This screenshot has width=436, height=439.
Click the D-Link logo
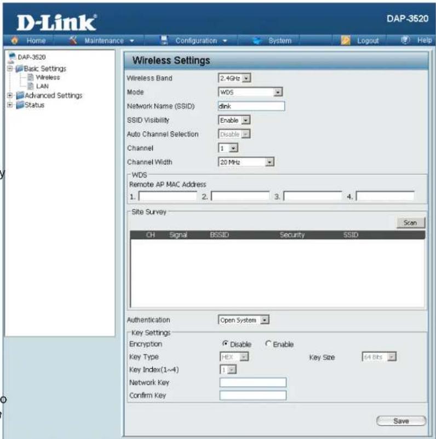tap(56, 22)
